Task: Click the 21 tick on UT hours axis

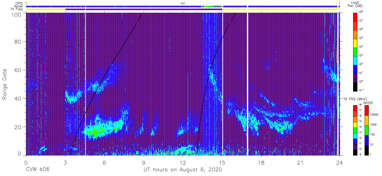Action: pos(300,163)
